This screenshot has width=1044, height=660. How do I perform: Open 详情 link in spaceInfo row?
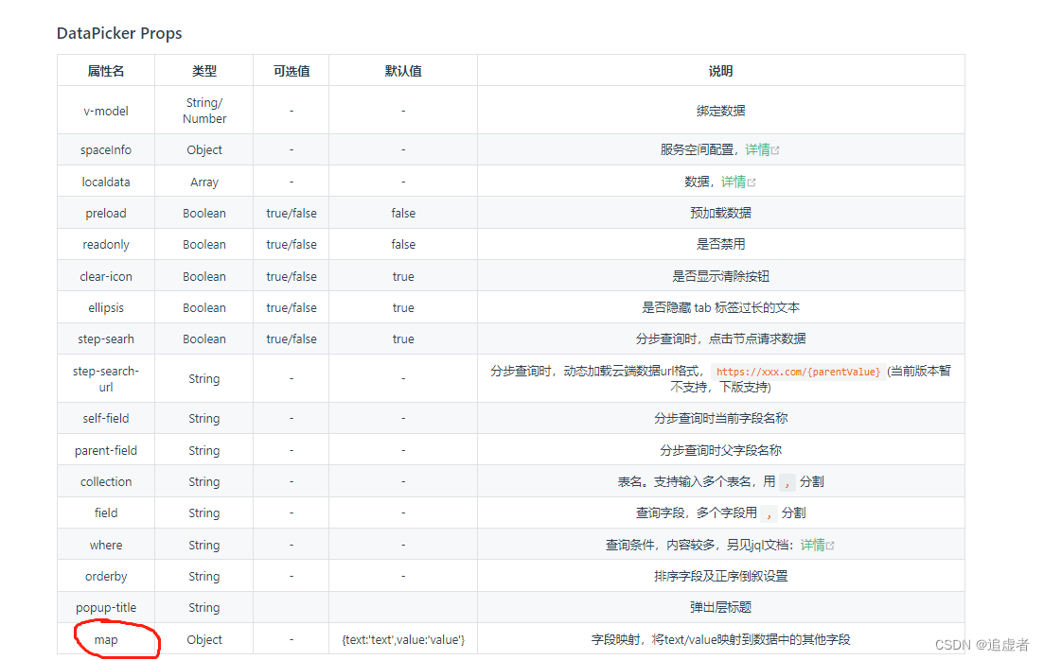(758, 149)
